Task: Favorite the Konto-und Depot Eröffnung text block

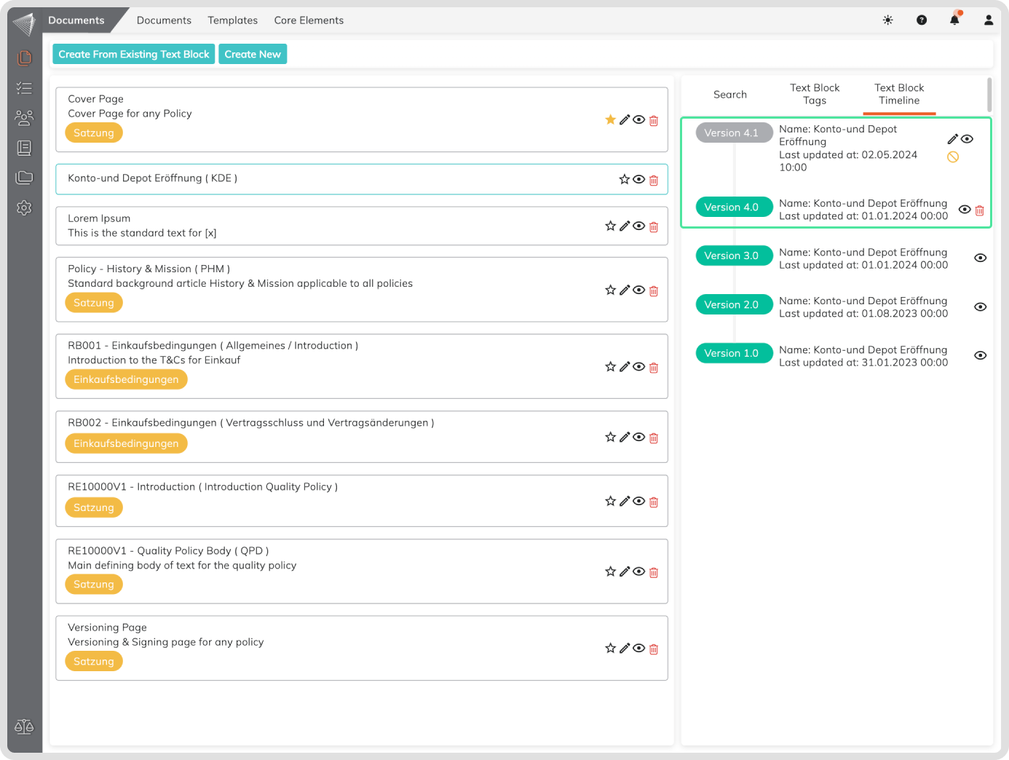Action: (624, 180)
